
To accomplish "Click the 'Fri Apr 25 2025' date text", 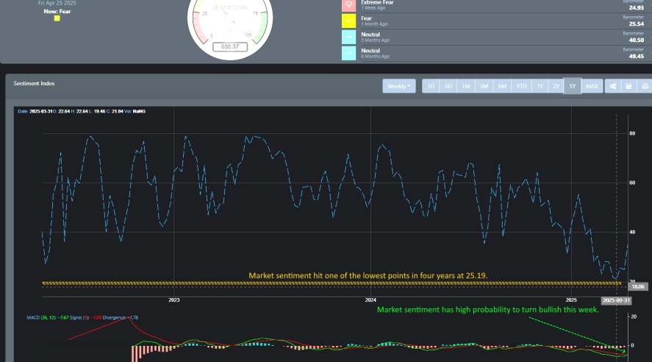I will (57, 3).
